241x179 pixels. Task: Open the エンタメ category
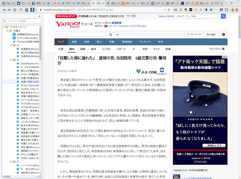click(x=106, y=49)
